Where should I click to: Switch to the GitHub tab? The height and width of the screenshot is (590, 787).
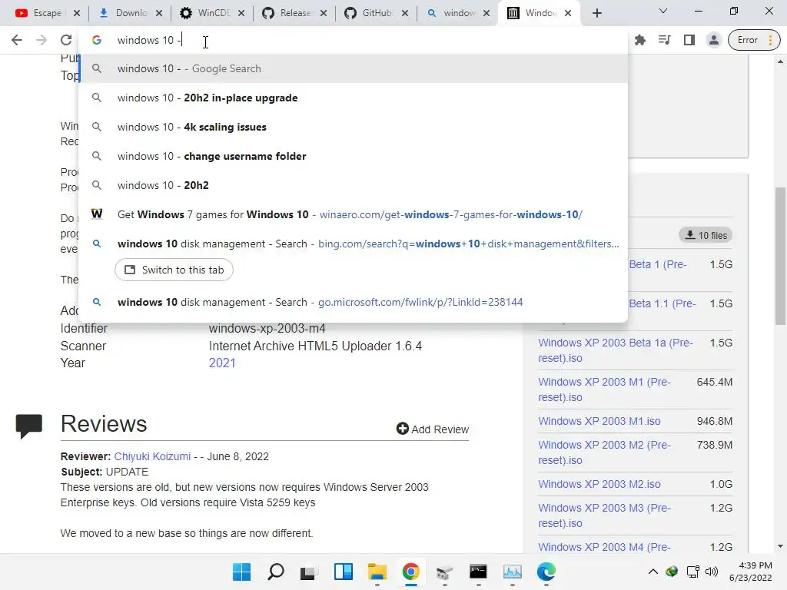click(377, 13)
